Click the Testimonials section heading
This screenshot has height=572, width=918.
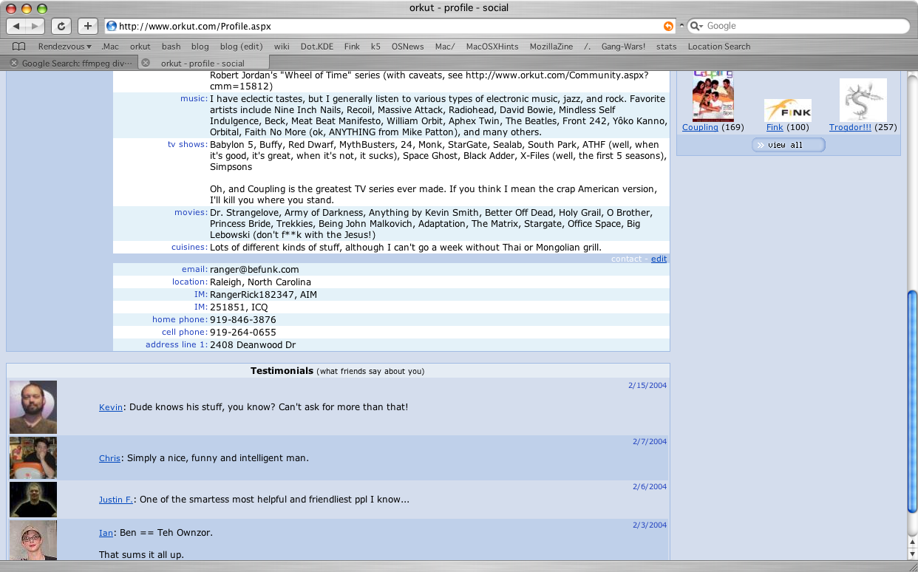point(282,371)
